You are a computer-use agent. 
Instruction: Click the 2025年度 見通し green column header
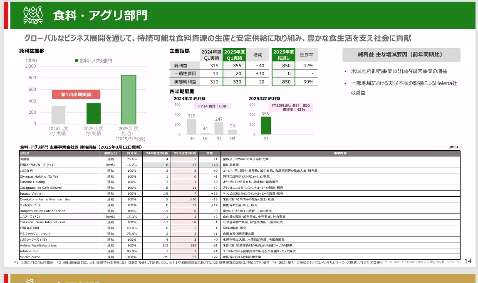pyautogui.click(x=283, y=55)
